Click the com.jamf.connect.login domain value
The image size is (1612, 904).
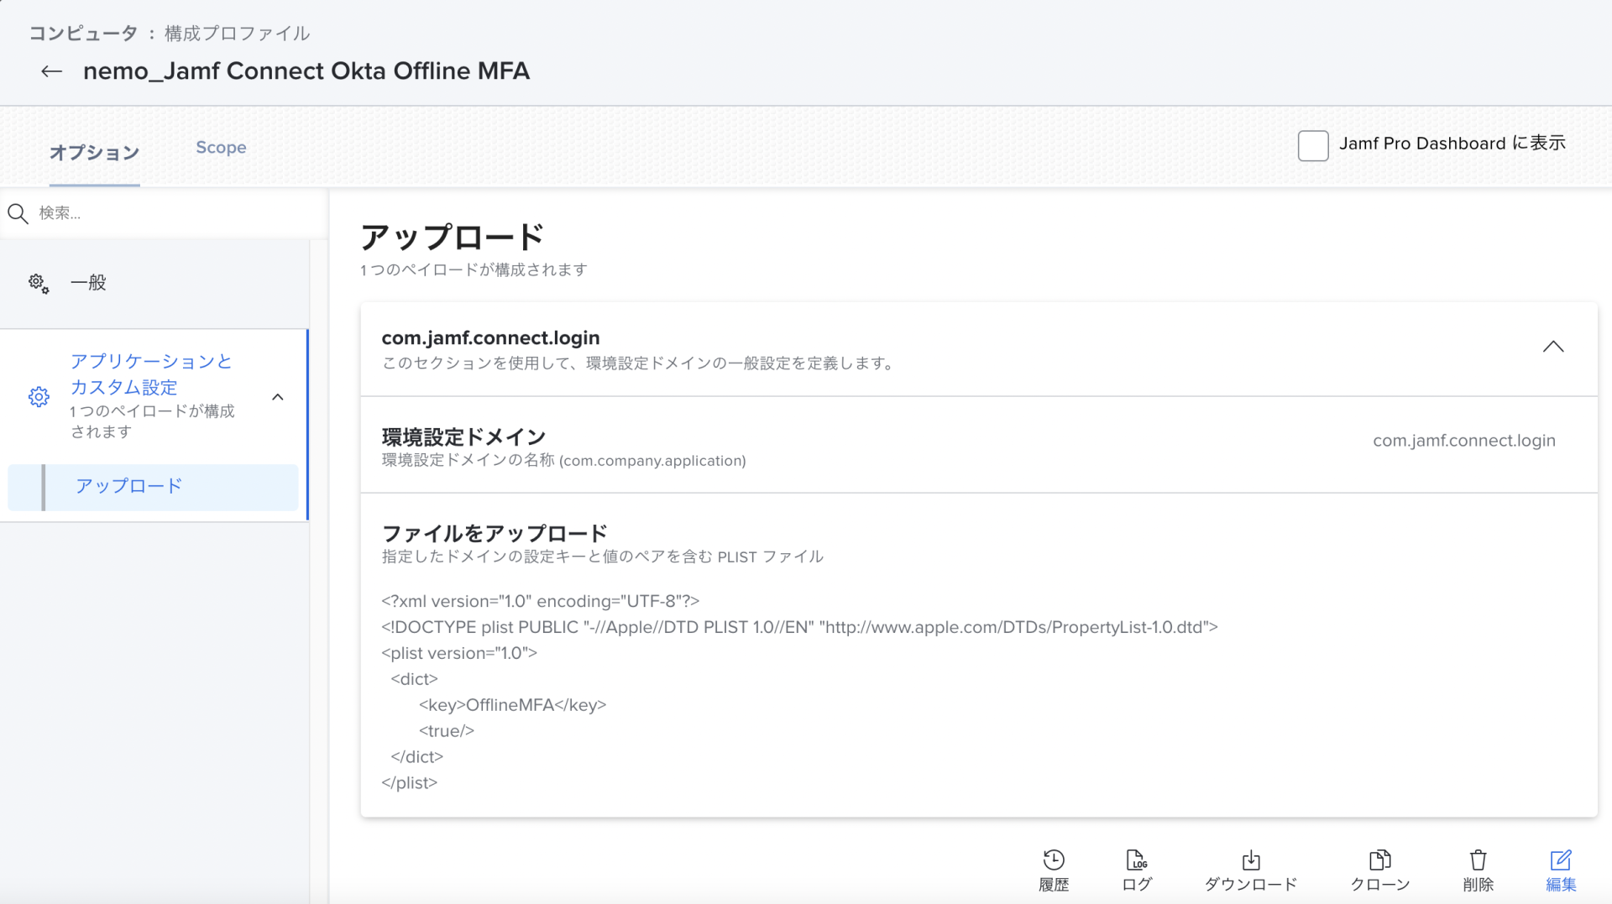(x=1464, y=440)
